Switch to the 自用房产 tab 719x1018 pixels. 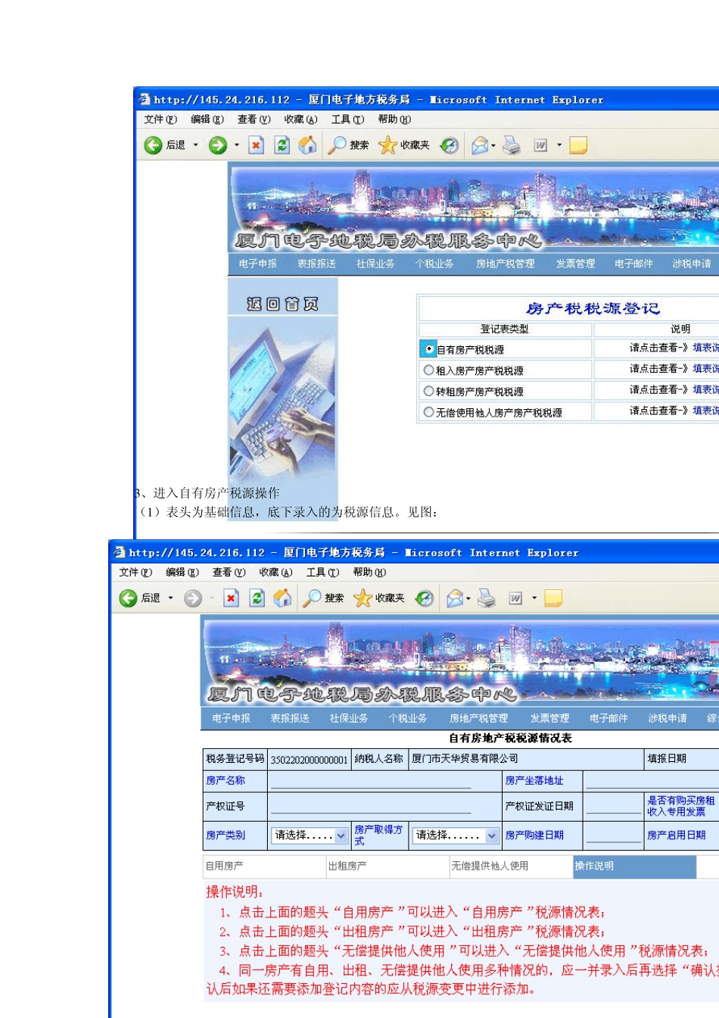pyautogui.click(x=265, y=866)
